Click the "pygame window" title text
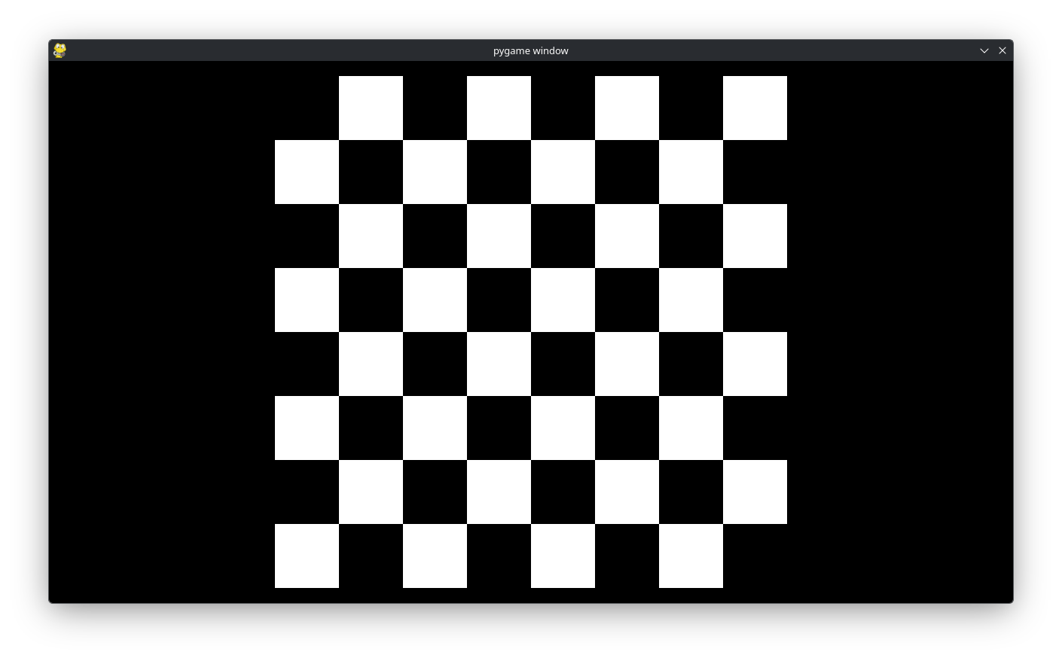The width and height of the screenshot is (1062, 661). pos(531,50)
